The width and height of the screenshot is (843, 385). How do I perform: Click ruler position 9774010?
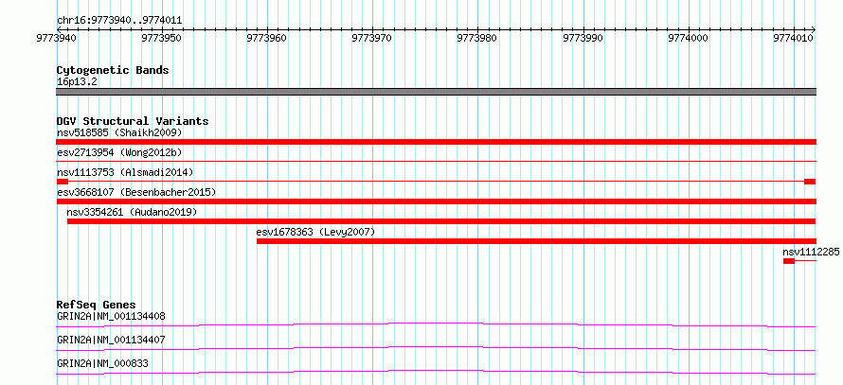click(x=794, y=38)
